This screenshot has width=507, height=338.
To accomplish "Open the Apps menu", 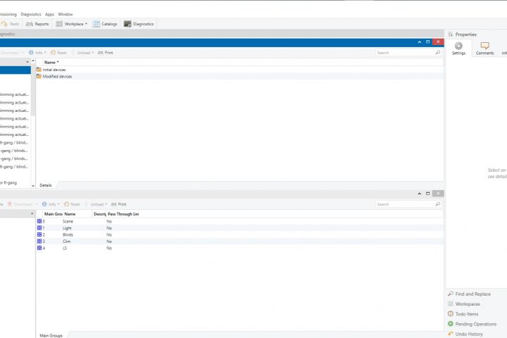I will pos(49,14).
